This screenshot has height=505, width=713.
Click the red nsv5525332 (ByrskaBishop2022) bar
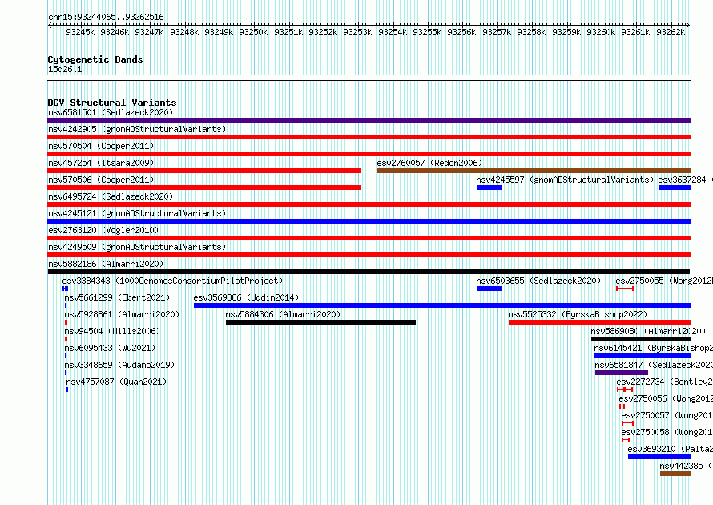(599, 322)
